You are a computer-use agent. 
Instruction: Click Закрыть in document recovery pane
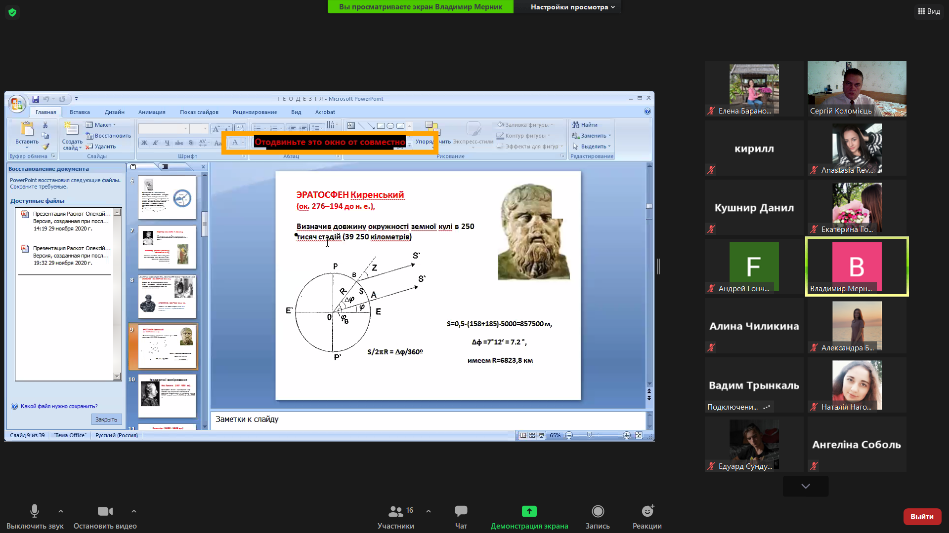point(106,419)
